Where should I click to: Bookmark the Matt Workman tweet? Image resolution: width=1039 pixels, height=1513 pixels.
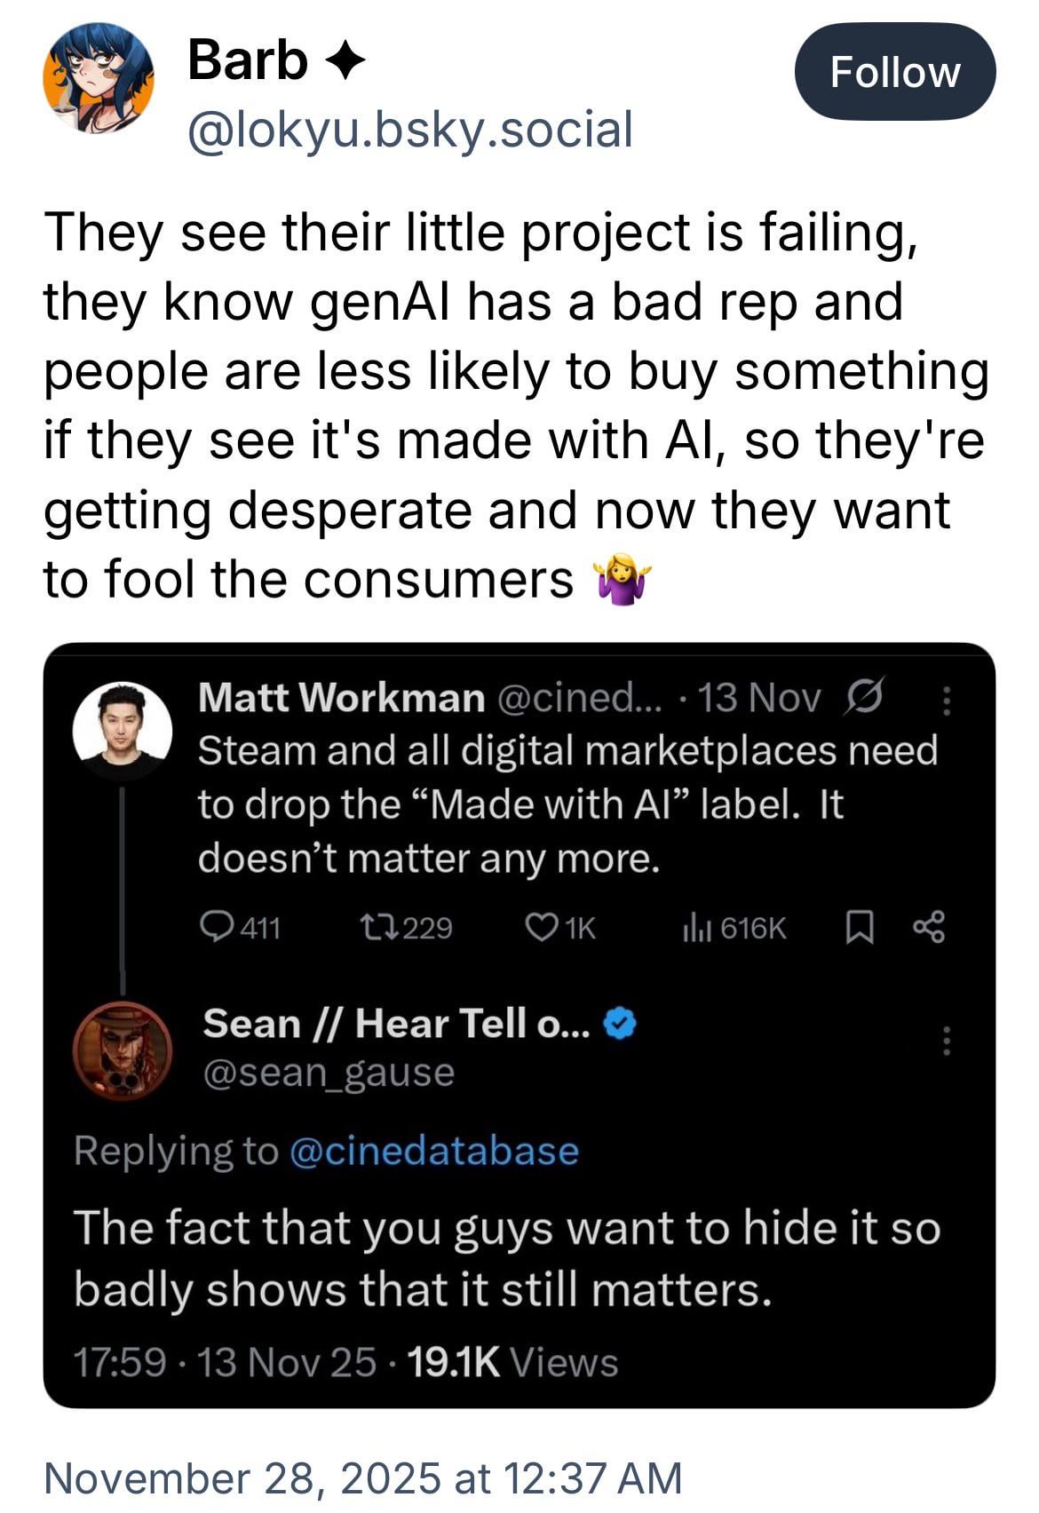tap(859, 929)
